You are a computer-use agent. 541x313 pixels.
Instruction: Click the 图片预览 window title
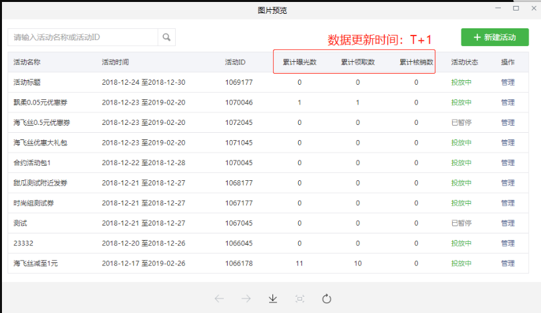click(x=272, y=11)
